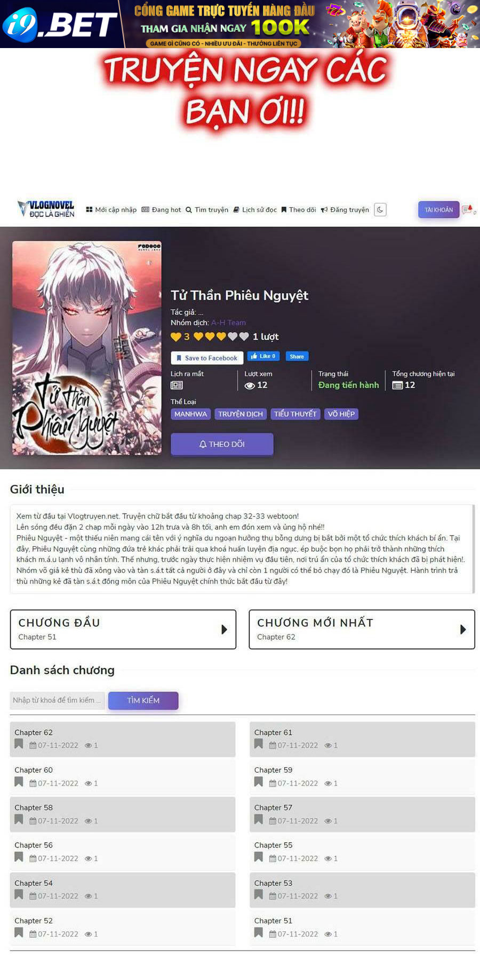Screen dimensions: 480x958
Task: Click Facebook Like button
Action: 263,356
